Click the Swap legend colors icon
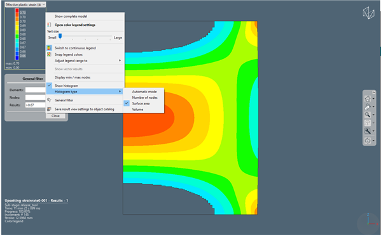381x235 pixels. point(49,54)
